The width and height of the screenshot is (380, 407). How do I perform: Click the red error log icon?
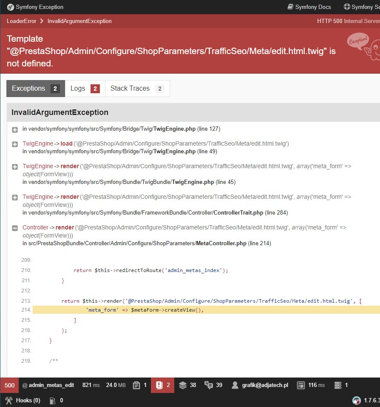[x=159, y=385]
